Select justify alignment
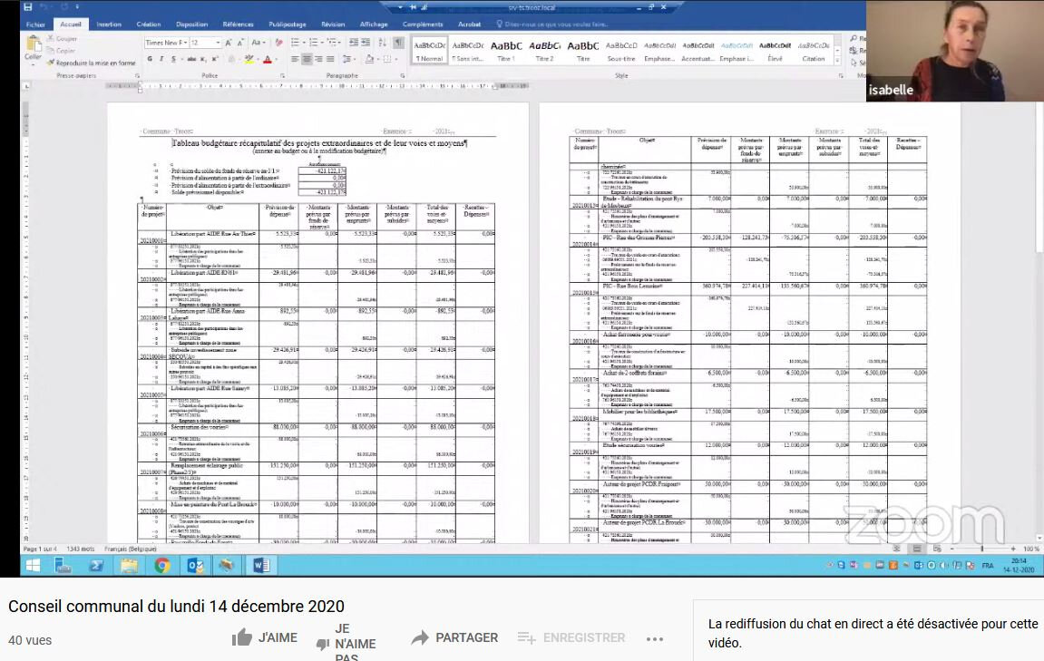This screenshot has height=661, width=1044. pos(330,59)
